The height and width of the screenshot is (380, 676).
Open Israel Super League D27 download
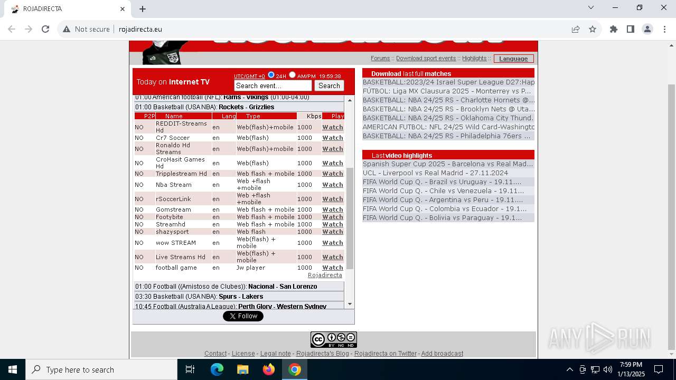click(x=448, y=82)
